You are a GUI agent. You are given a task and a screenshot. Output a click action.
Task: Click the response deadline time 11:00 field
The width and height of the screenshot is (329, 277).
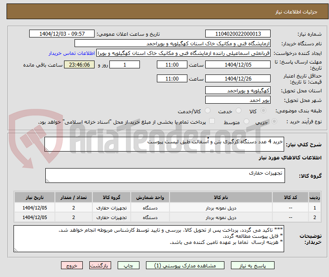click(172, 64)
